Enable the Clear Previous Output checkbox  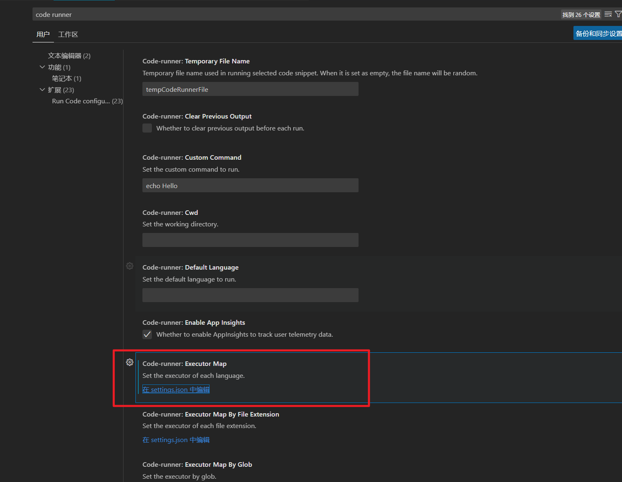click(x=147, y=128)
